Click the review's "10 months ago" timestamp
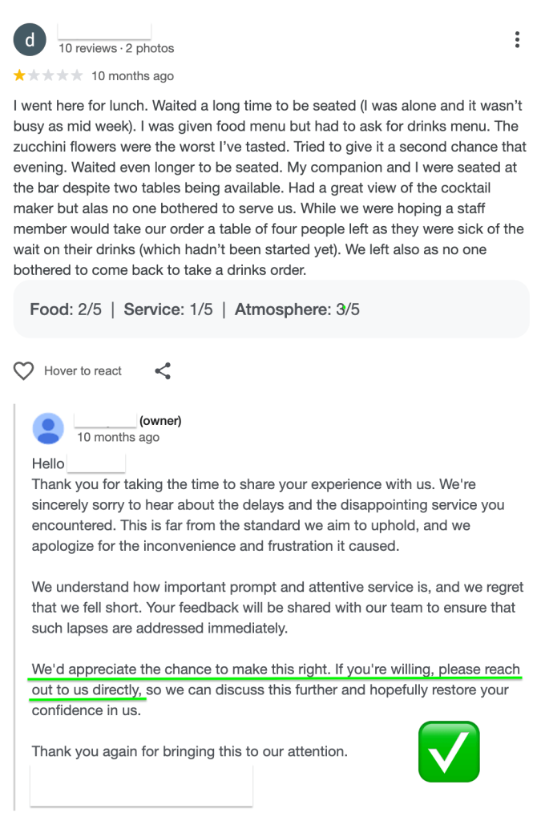 pos(132,76)
